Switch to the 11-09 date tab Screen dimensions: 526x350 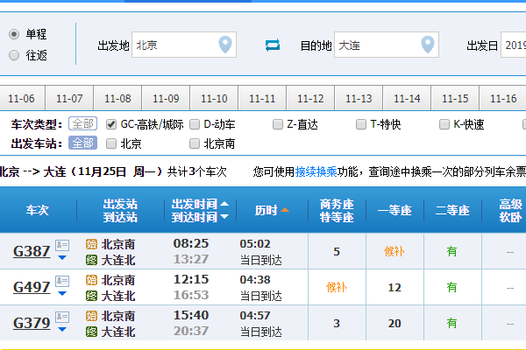(166, 98)
